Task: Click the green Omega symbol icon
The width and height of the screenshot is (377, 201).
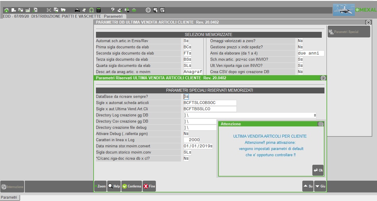Action: click(92, 10)
